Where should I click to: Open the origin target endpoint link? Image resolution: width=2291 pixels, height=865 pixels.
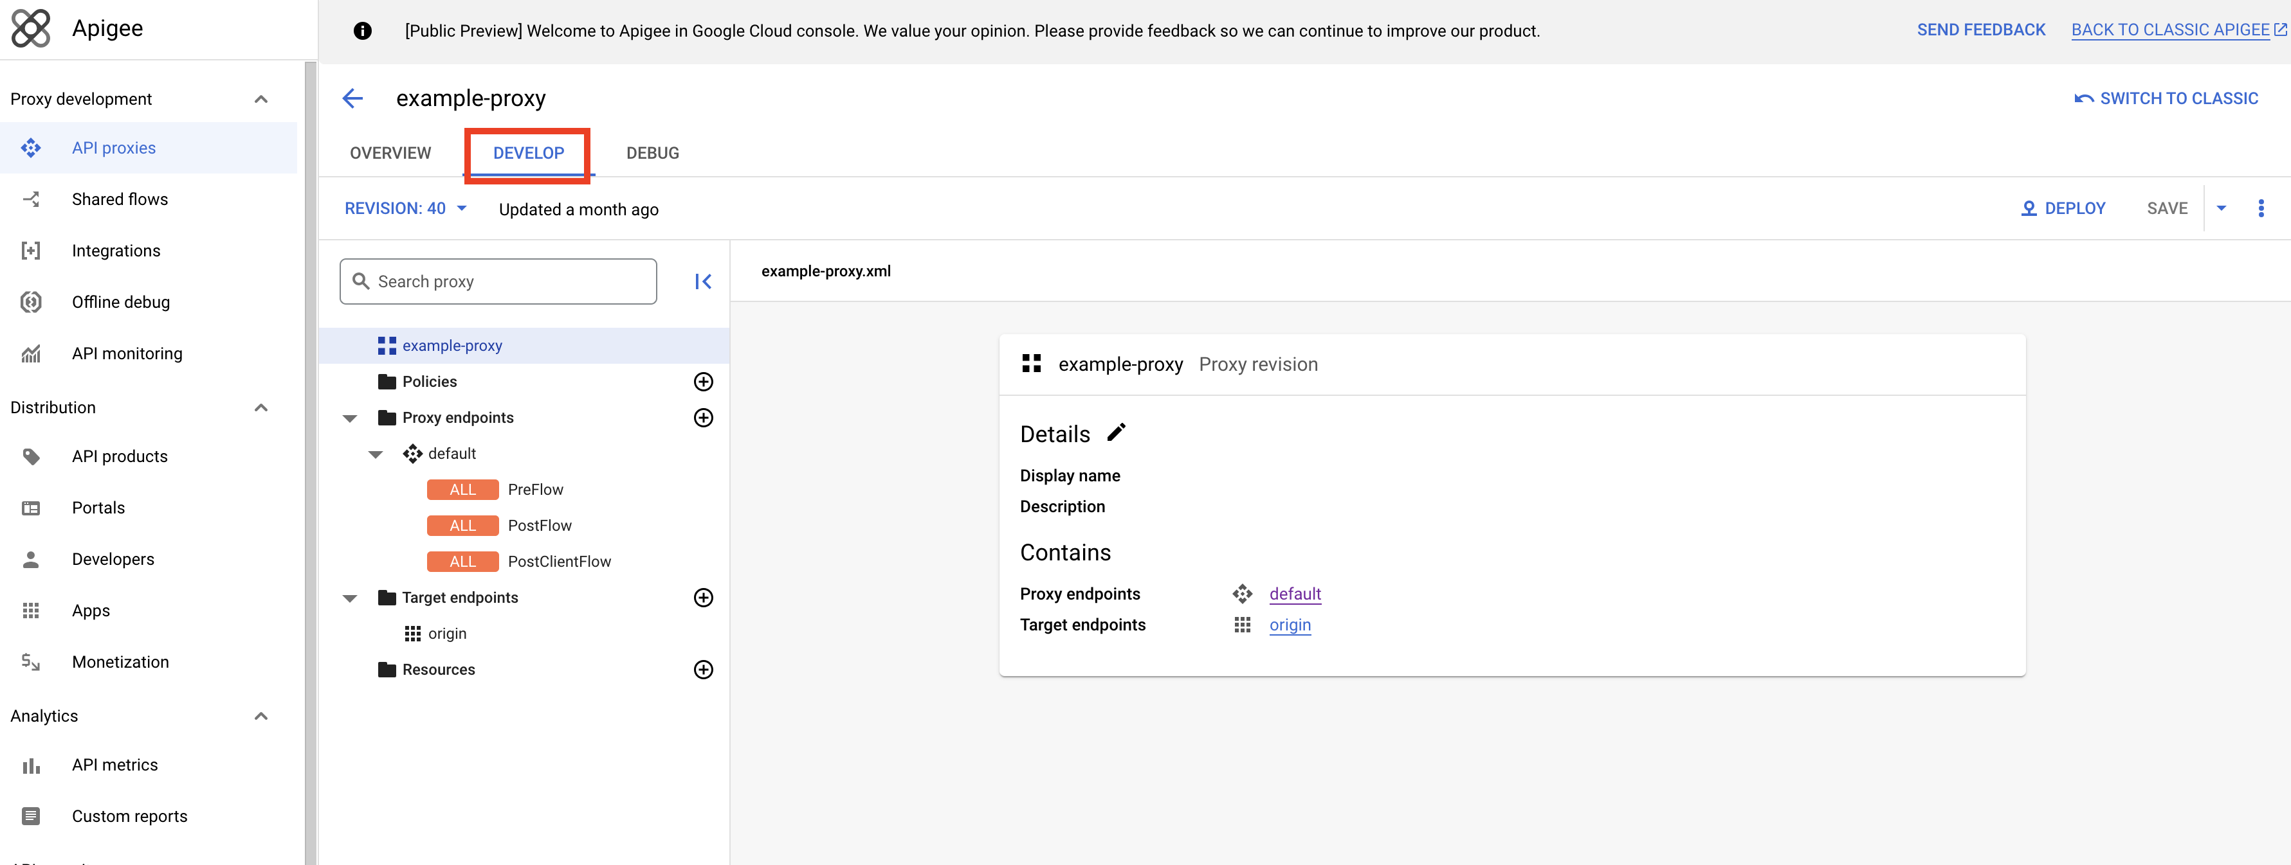tap(1290, 625)
